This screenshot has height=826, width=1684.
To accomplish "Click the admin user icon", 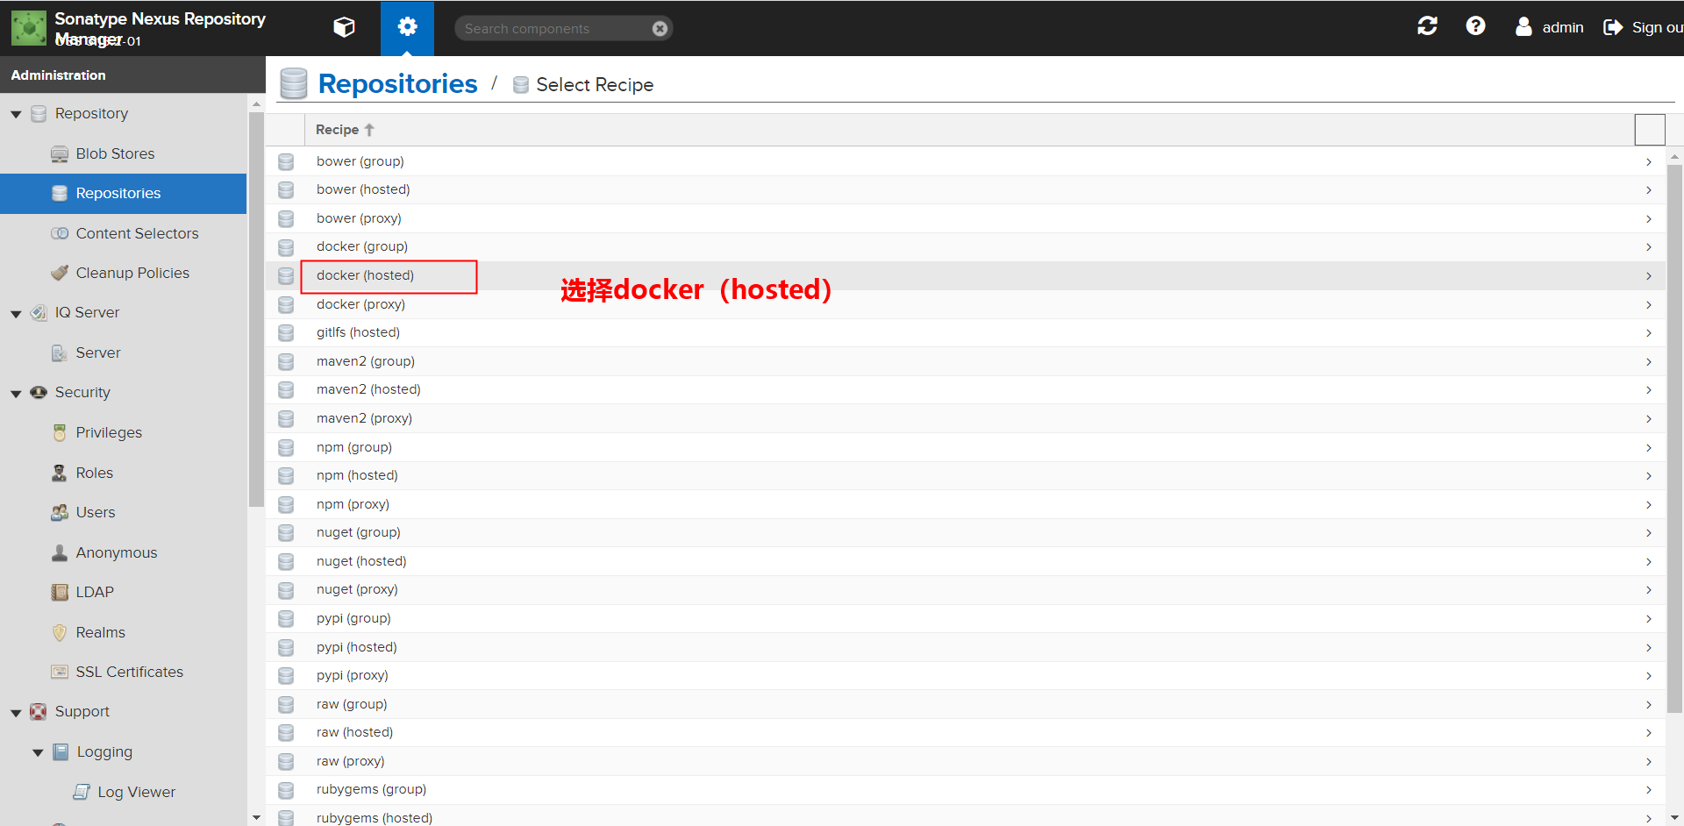I will click(x=1523, y=27).
